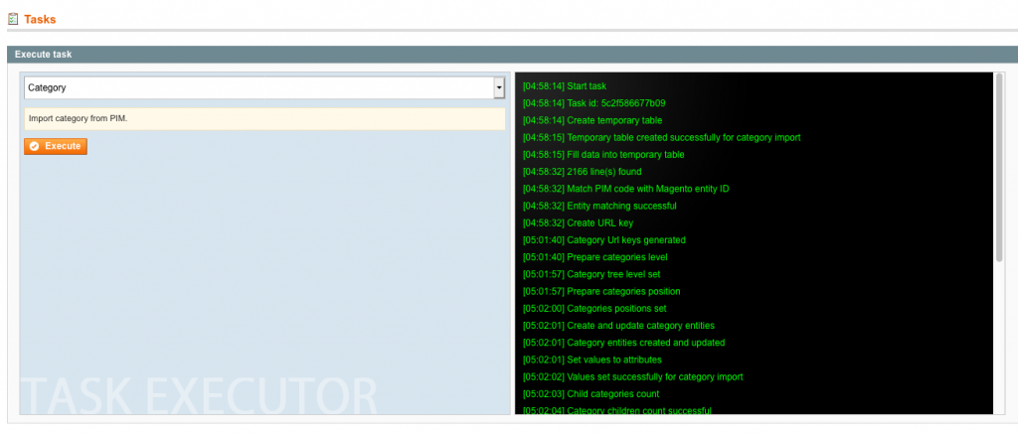Click log line "Prepare categories position"
Image resolution: width=1018 pixels, height=436 pixels.
click(x=601, y=291)
